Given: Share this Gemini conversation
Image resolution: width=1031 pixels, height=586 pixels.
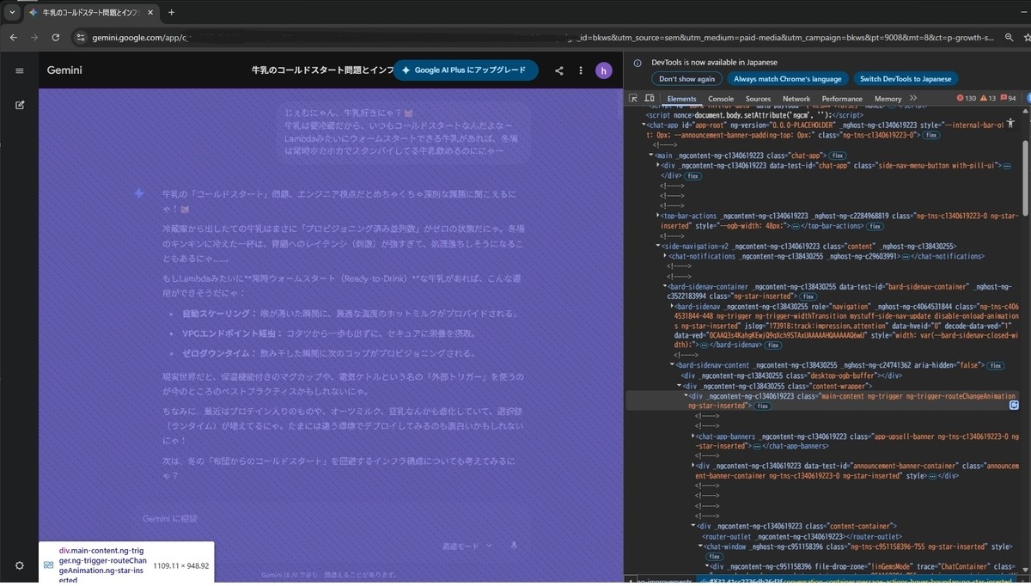Looking at the screenshot, I should tap(559, 70).
